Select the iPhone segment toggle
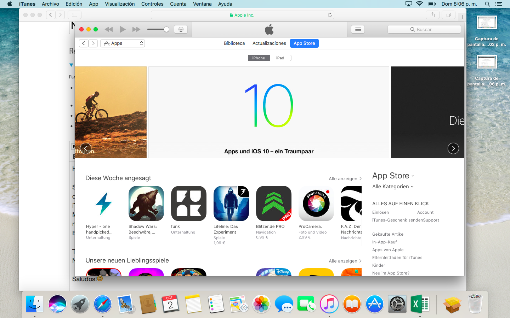510x318 pixels. [259, 58]
